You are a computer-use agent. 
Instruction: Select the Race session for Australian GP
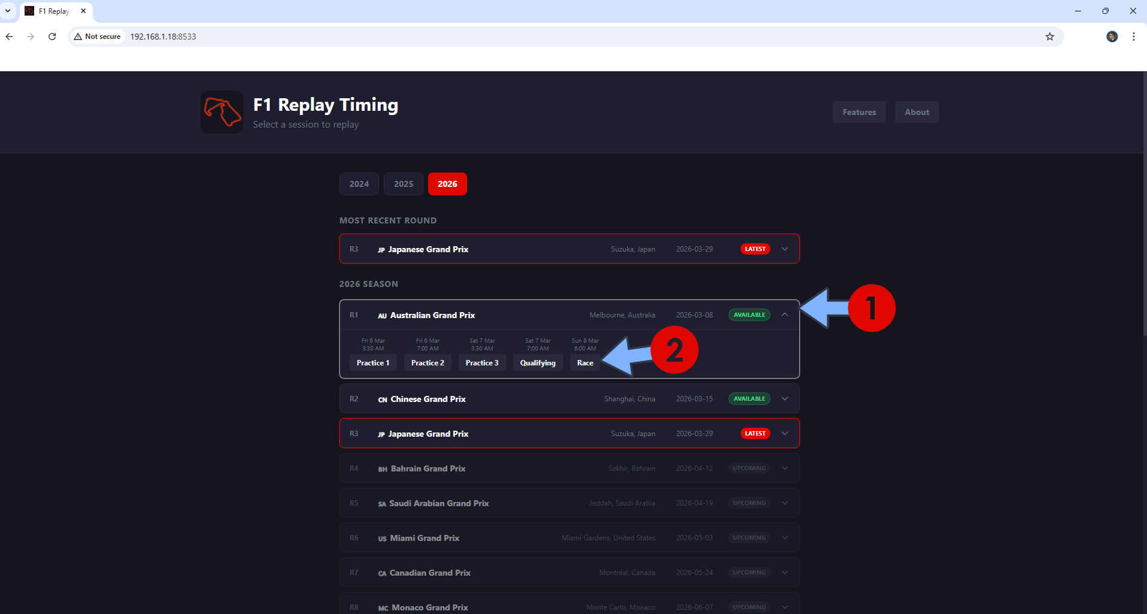click(x=585, y=362)
